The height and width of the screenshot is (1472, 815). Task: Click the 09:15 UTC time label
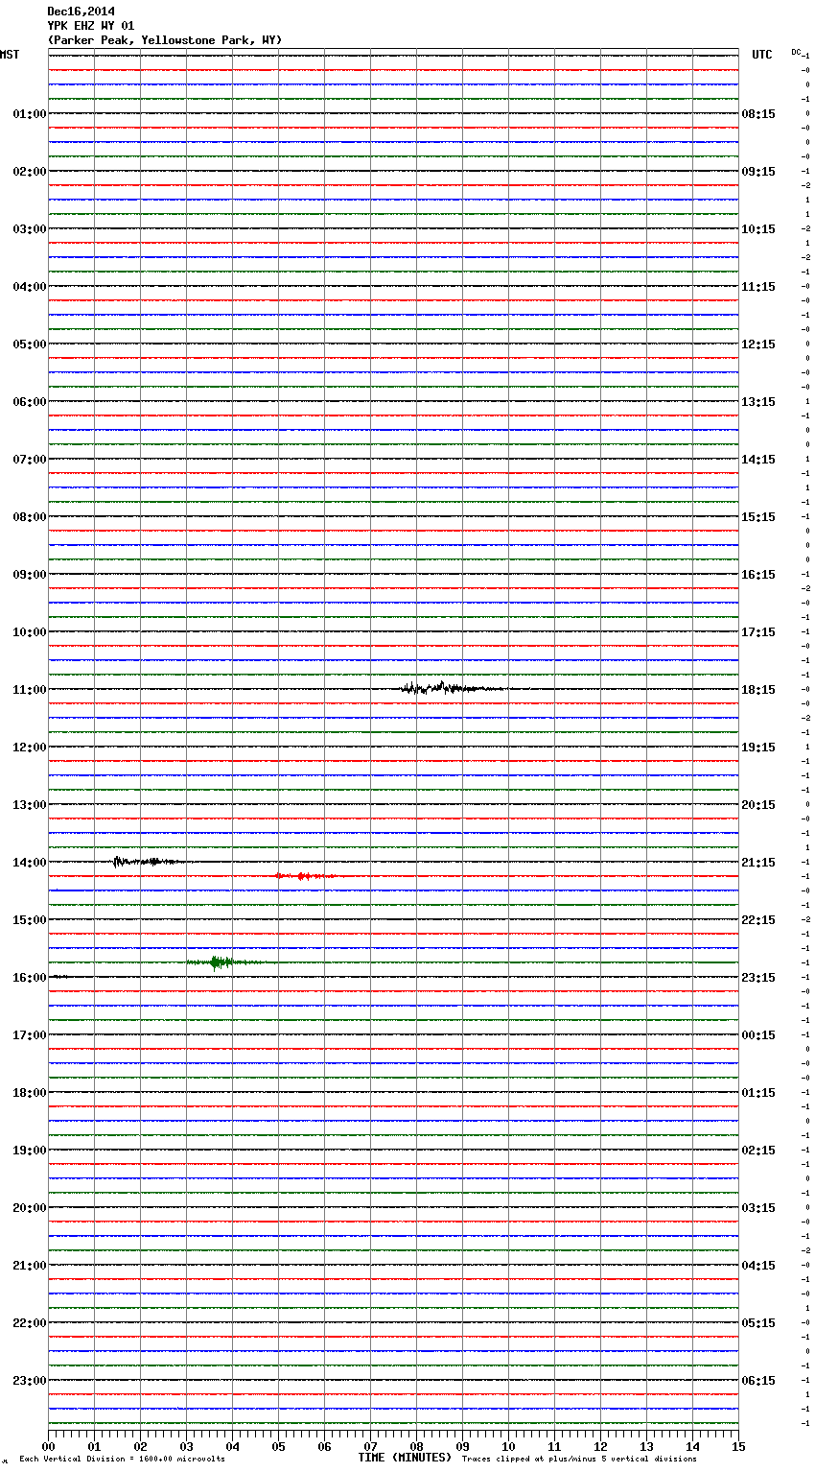pos(758,172)
